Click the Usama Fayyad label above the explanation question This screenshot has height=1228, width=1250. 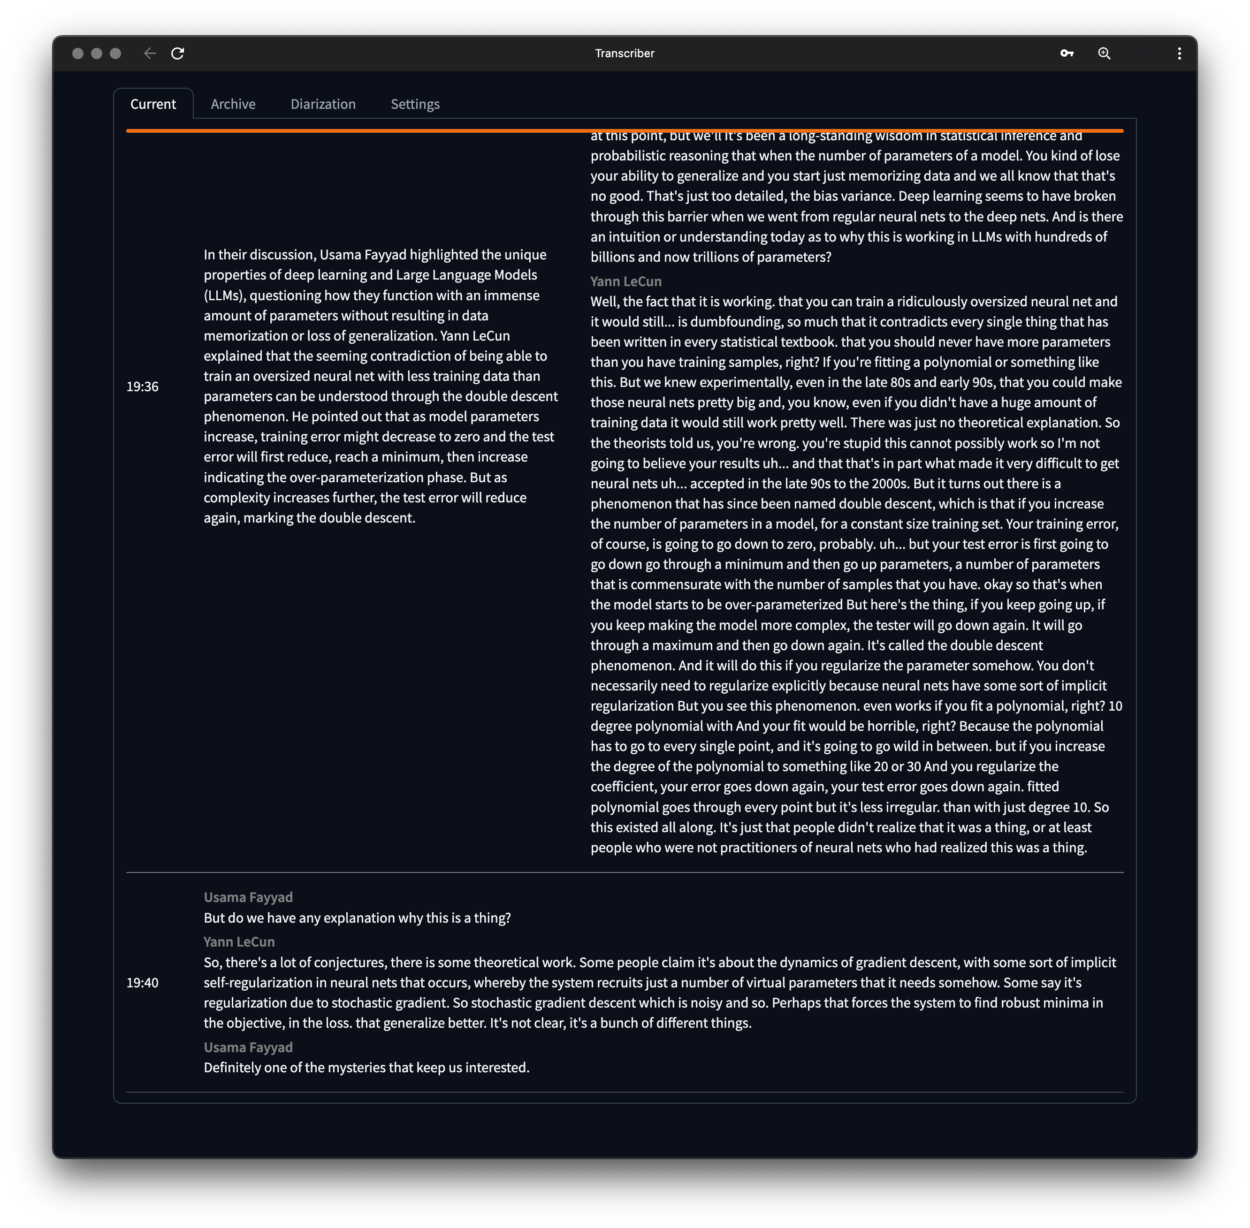pyautogui.click(x=248, y=896)
